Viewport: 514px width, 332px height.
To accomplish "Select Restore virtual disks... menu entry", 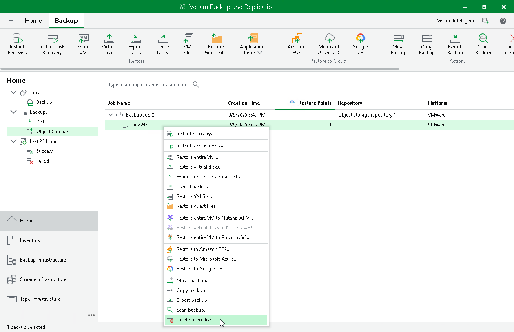I will [x=216, y=167].
